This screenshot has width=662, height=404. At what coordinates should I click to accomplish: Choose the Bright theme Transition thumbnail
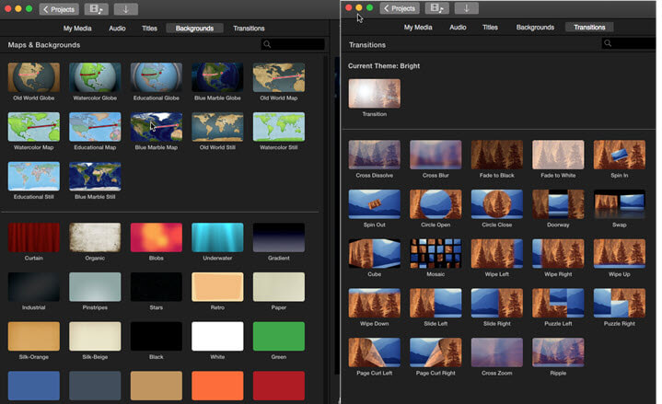[x=374, y=93]
